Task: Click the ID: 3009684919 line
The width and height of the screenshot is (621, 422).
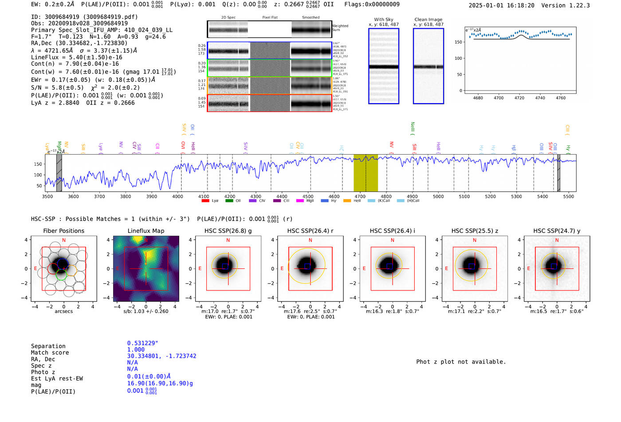Action: [84, 17]
